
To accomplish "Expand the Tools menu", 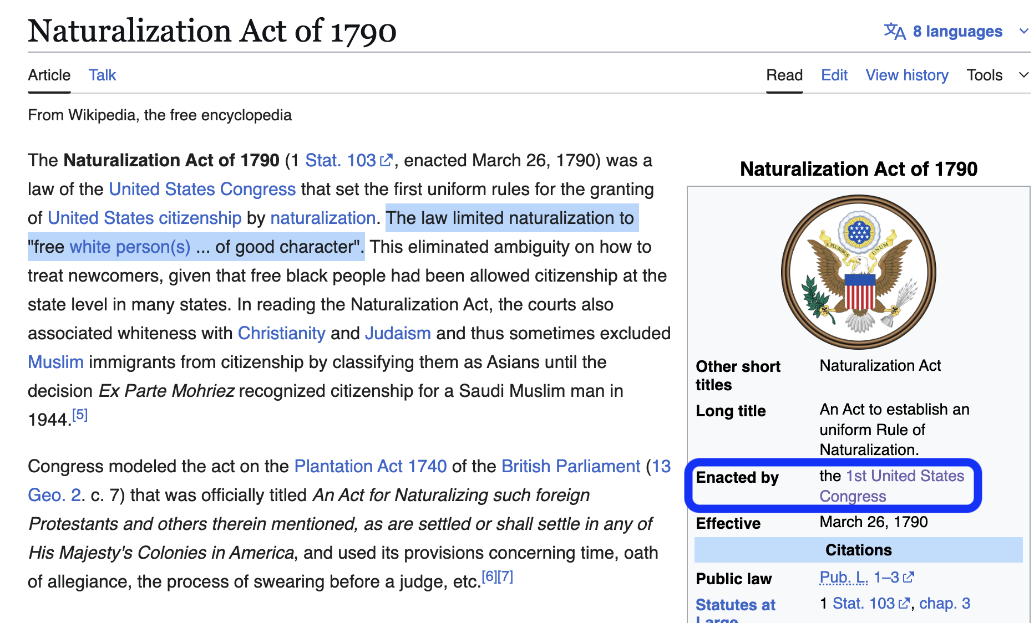I will coord(997,75).
